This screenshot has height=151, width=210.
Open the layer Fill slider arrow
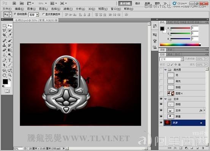pos(206,64)
